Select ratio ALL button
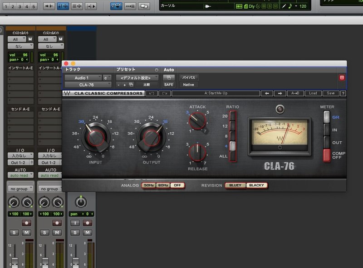The height and width of the screenshot is (268, 363). 233,156
